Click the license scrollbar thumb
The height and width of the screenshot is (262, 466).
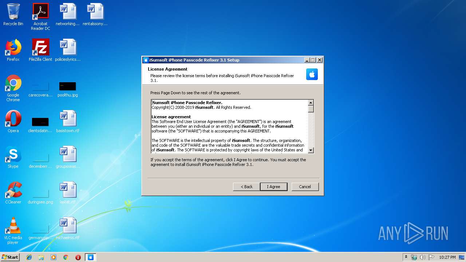coord(311,109)
